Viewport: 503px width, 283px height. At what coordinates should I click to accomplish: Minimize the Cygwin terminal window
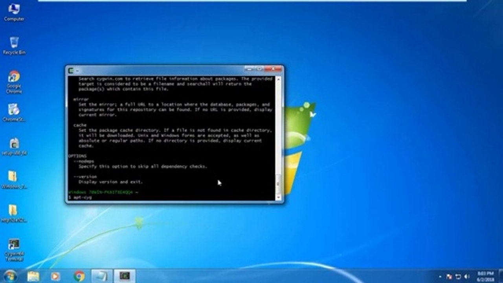[249, 69]
